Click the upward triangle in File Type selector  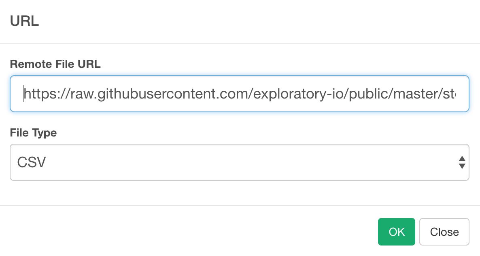(462, 159)
